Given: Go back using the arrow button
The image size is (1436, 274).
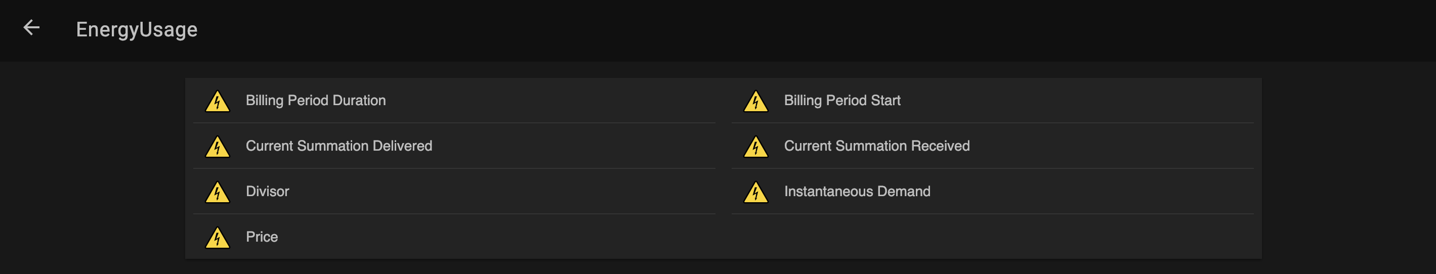Looking at the screenshot, I should [31, 28].
